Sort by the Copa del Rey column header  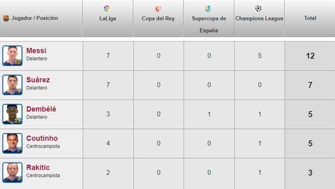click(158, 19)
